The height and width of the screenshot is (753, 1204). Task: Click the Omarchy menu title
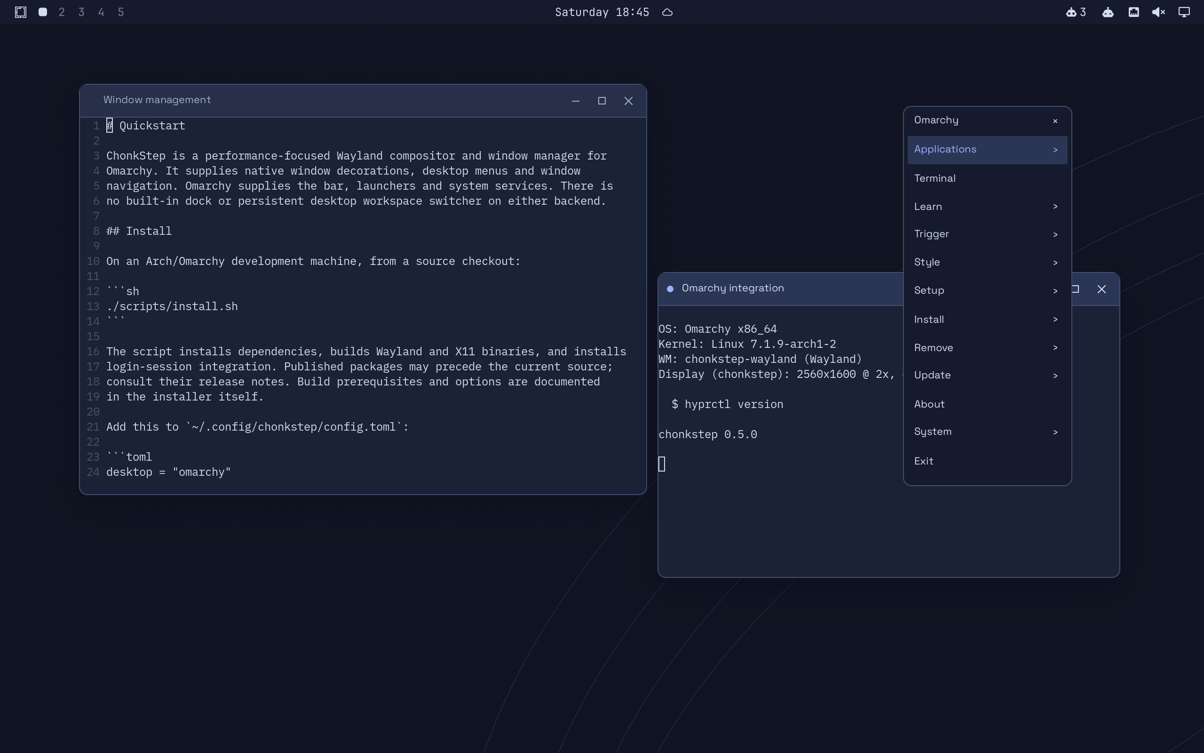point(936,120)
